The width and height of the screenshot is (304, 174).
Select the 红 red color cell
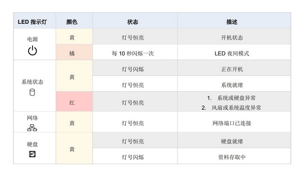click(74, 101)
